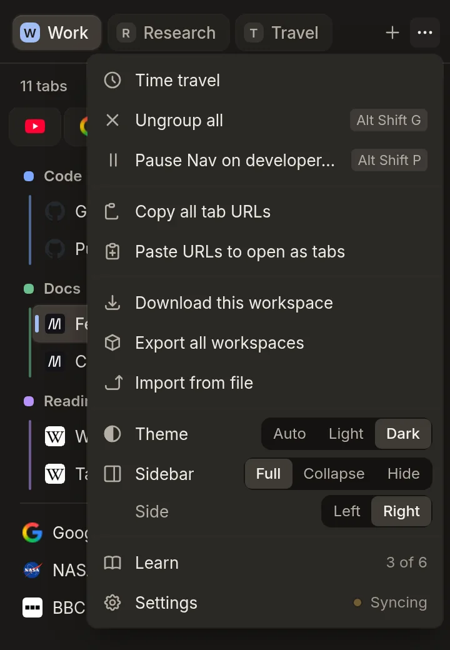
Task: Click the 11 tabs count label
Action: pos(44,86)
